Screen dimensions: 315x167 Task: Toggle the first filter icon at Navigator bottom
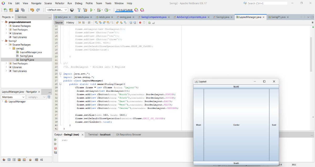point(4,160)
